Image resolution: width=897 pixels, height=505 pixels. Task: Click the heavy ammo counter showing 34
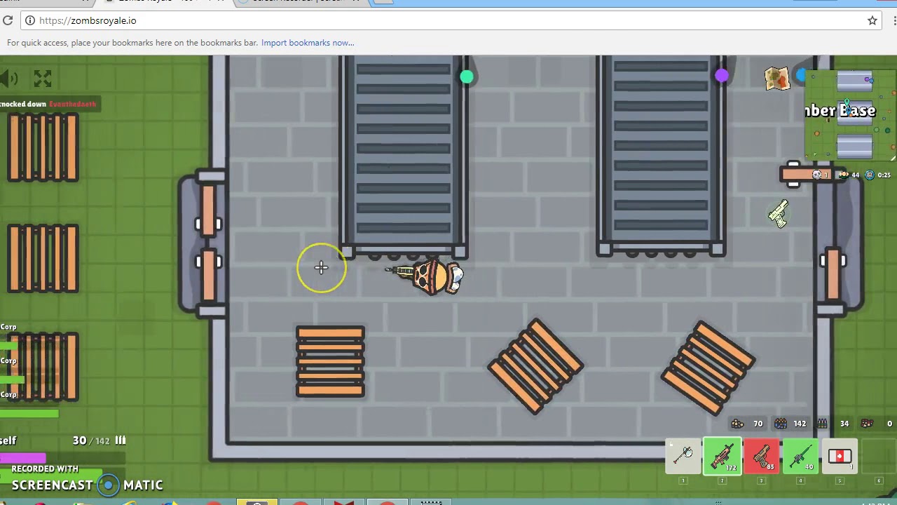point(834,424)
